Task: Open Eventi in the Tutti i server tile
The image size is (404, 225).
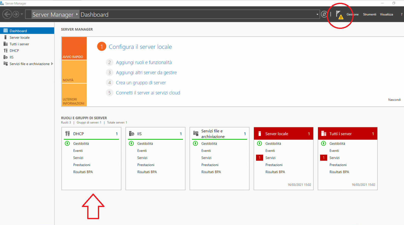Action: pos(334,151)
